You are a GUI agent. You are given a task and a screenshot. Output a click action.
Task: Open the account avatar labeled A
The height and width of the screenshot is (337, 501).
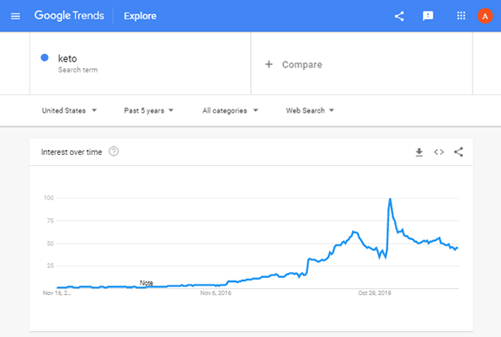pos(485,16)
